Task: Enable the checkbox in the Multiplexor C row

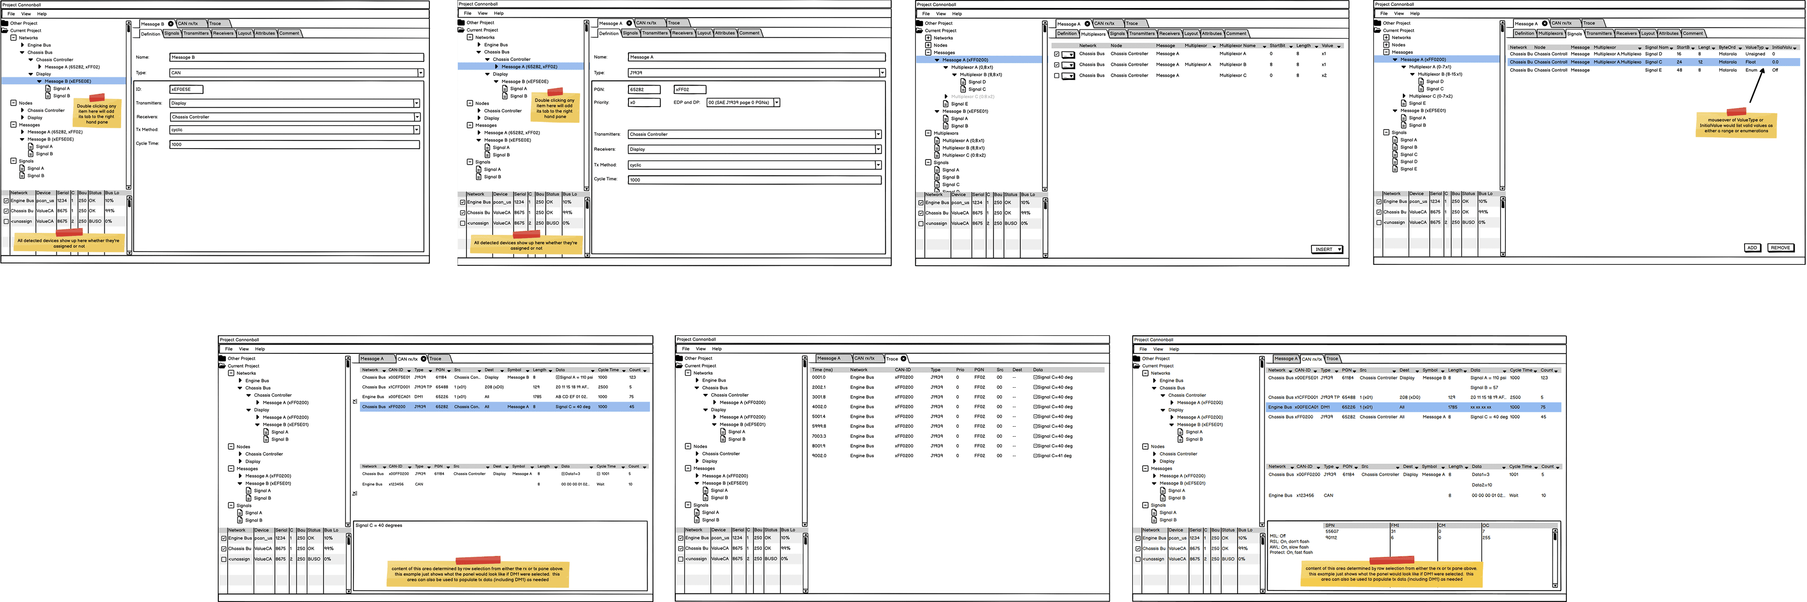Action: 1056,76
